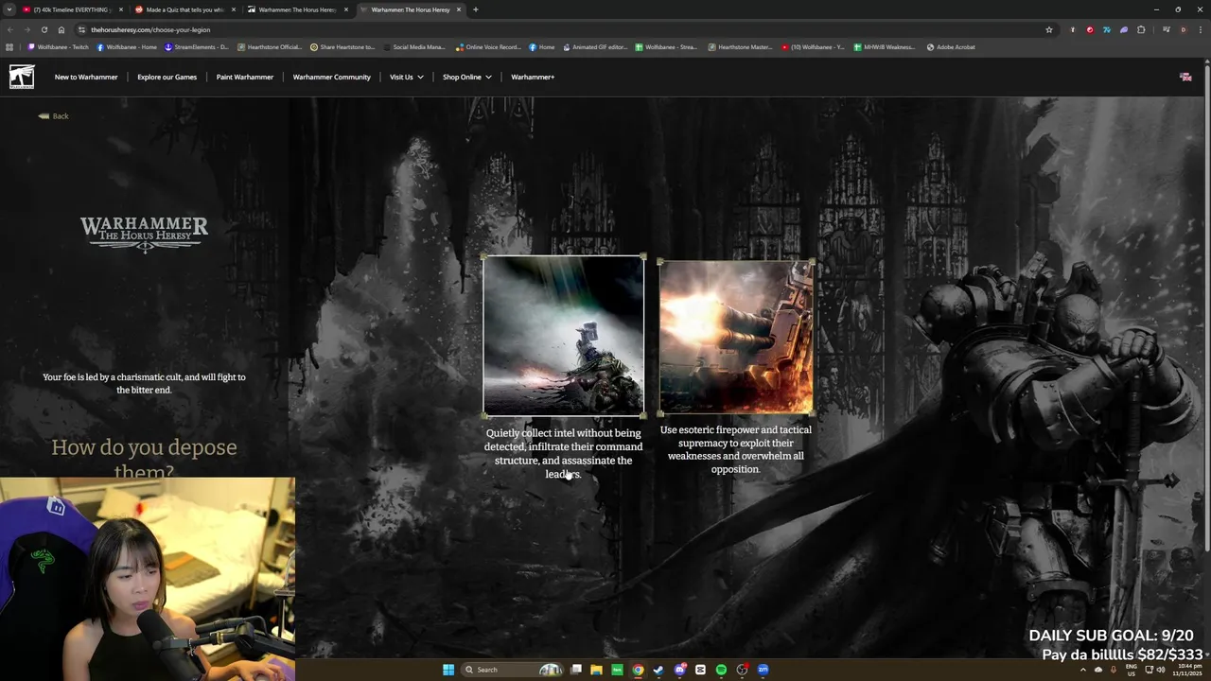This screenshot has height=681, width=1211.
Task: Open the Chrome three-dot menu
Action: coord(1201,29)
